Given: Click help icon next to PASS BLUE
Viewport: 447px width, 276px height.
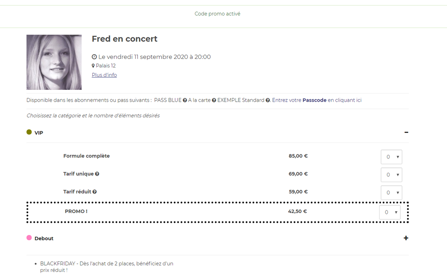Looking at the screenshot, I should point(185,100).
